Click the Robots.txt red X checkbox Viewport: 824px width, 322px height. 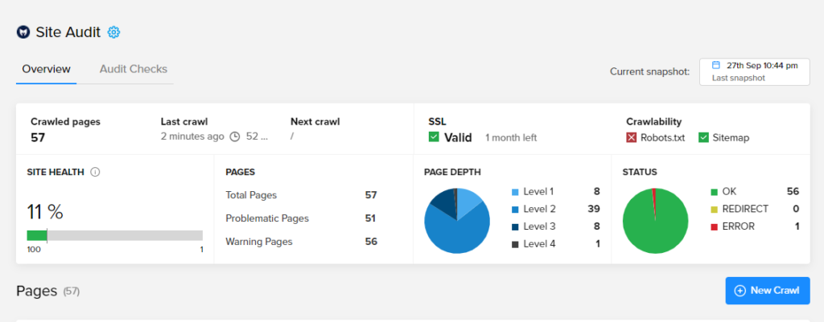(x=631, y=138)
